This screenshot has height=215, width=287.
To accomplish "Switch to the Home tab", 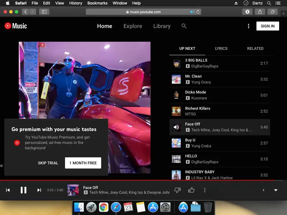I will click(105, 26).
